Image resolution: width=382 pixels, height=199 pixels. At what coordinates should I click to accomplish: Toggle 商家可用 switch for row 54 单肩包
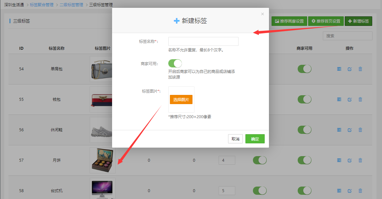click(304, 69)
